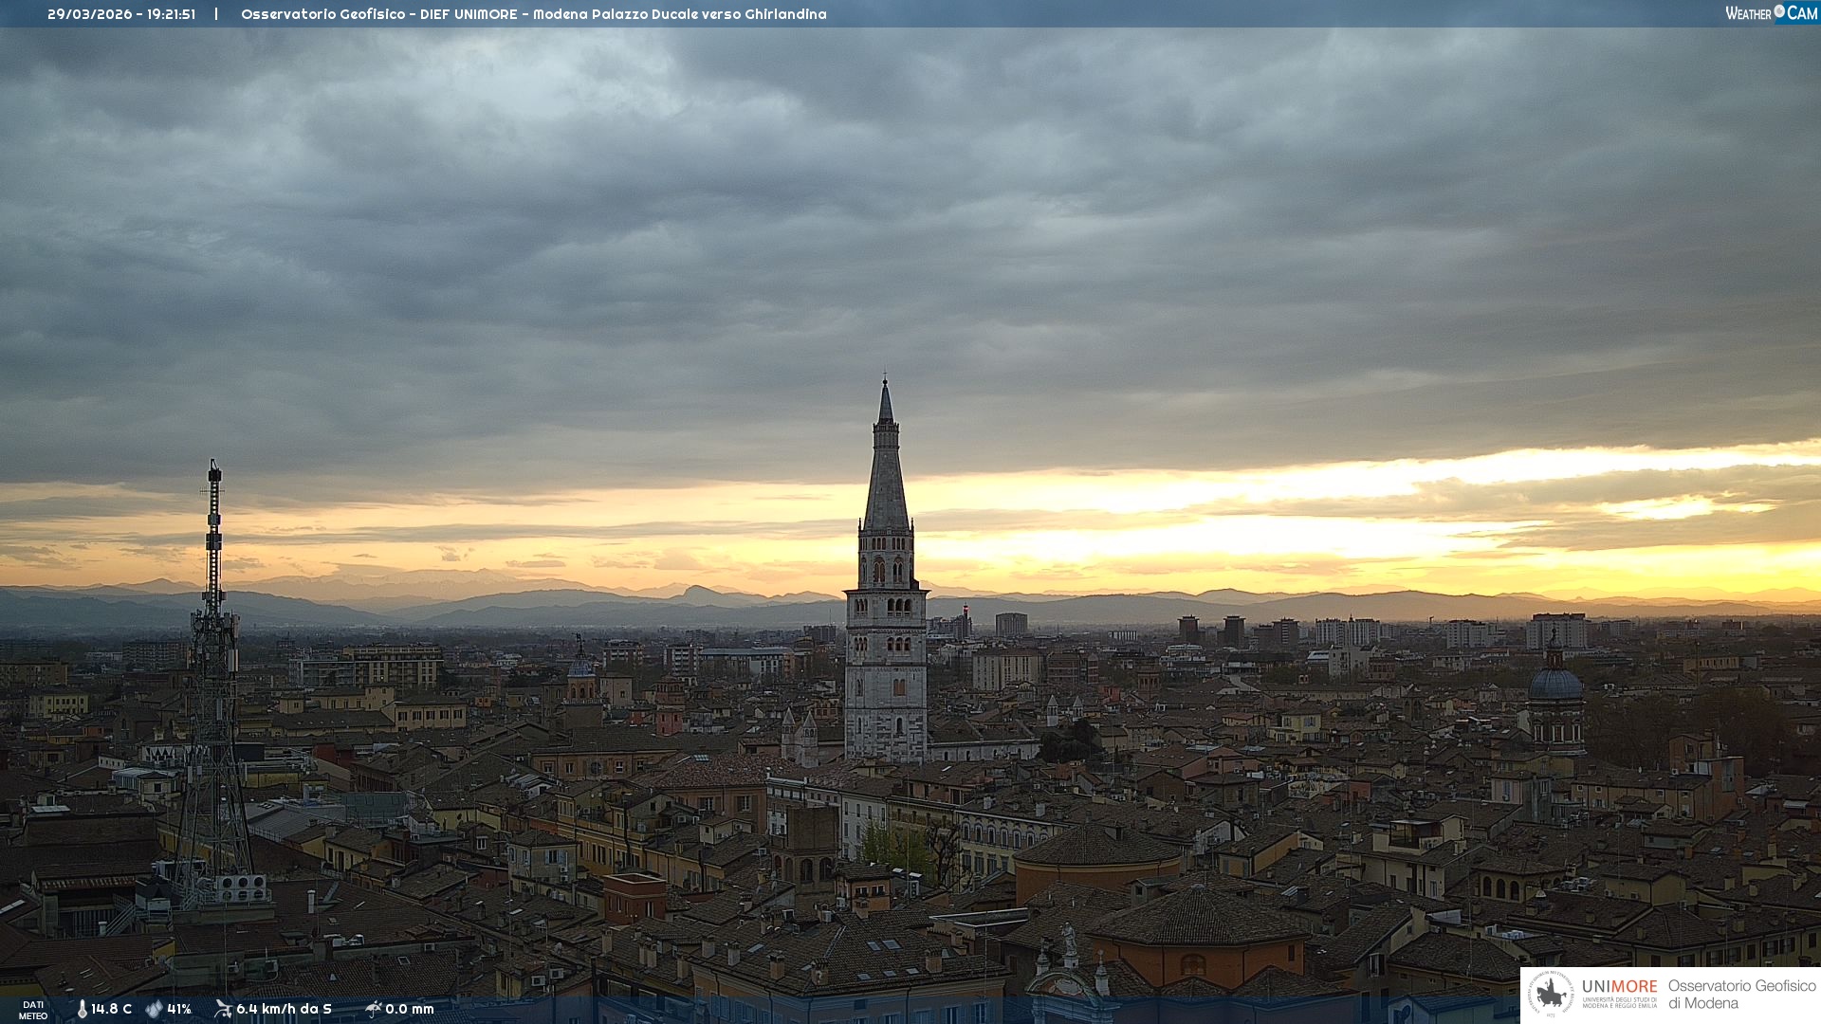The height and width of the screenshot is (1024, 1821).
Task: Click the 6.4 km/h da S wind reading
Action: click(x=284, y=1009)
